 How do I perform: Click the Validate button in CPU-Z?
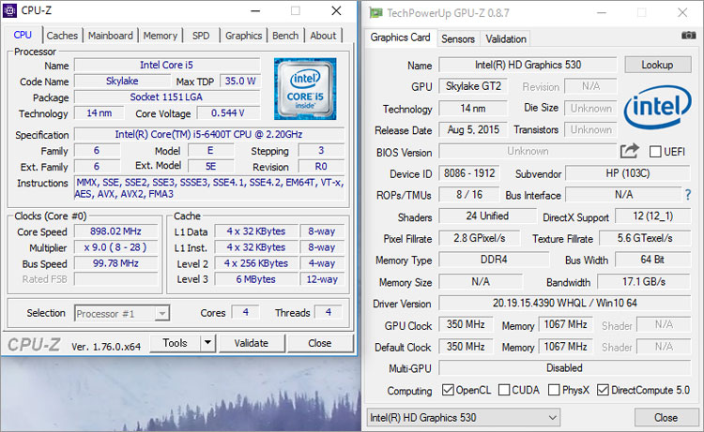point(251,343)
